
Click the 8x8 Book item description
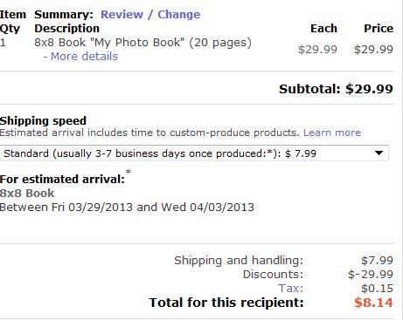coord(142,43)
